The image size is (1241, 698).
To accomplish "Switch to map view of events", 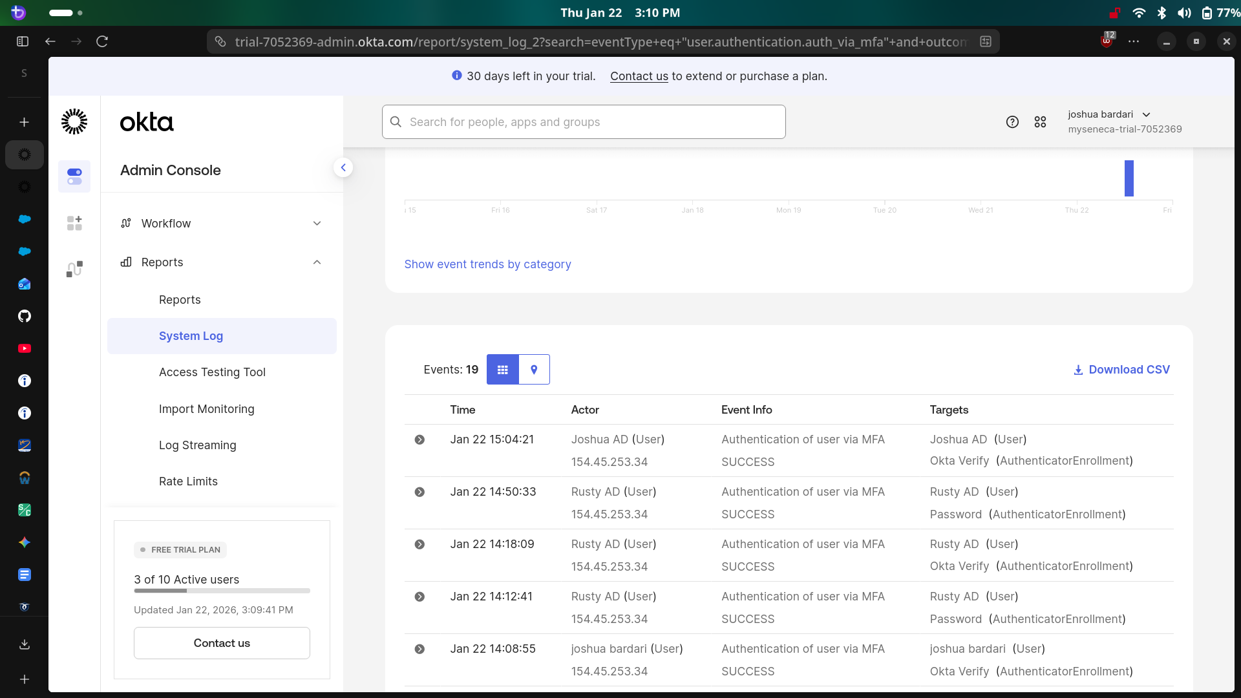I will (x=534, y=370).
